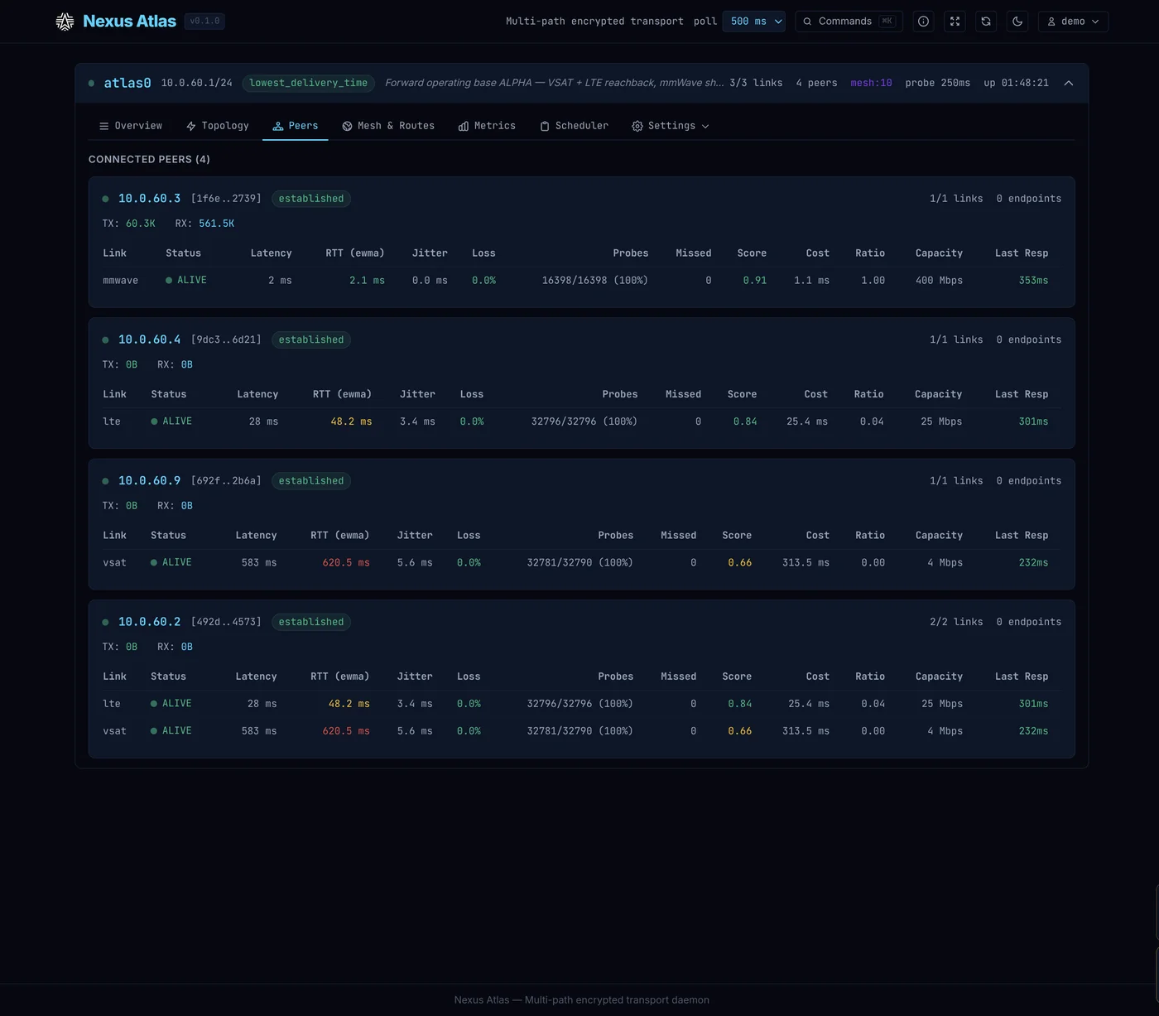Click the Settings gear icon
Viewport: 1159px width, 1016px height.
click(637, 126)
